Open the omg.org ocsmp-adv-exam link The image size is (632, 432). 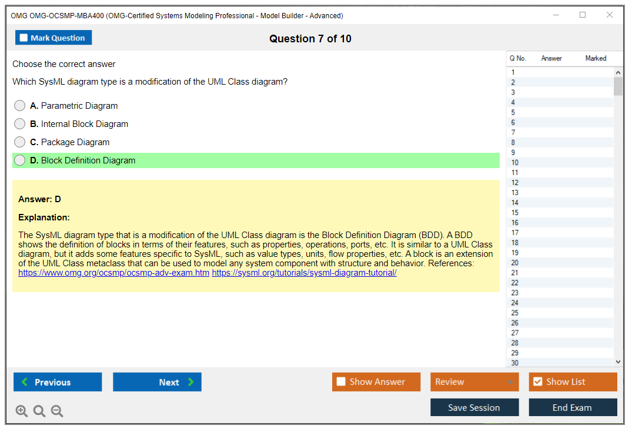[x=113, y=273]
